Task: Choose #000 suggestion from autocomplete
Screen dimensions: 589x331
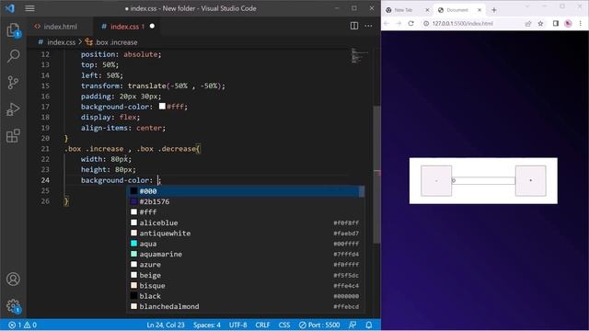Action: pyautogui.click(x=243, y=191)
